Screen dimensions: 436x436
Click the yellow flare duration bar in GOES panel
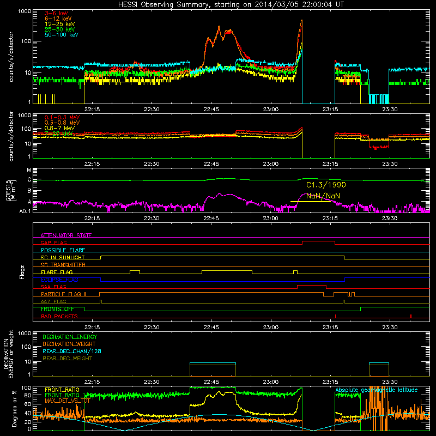310,202
